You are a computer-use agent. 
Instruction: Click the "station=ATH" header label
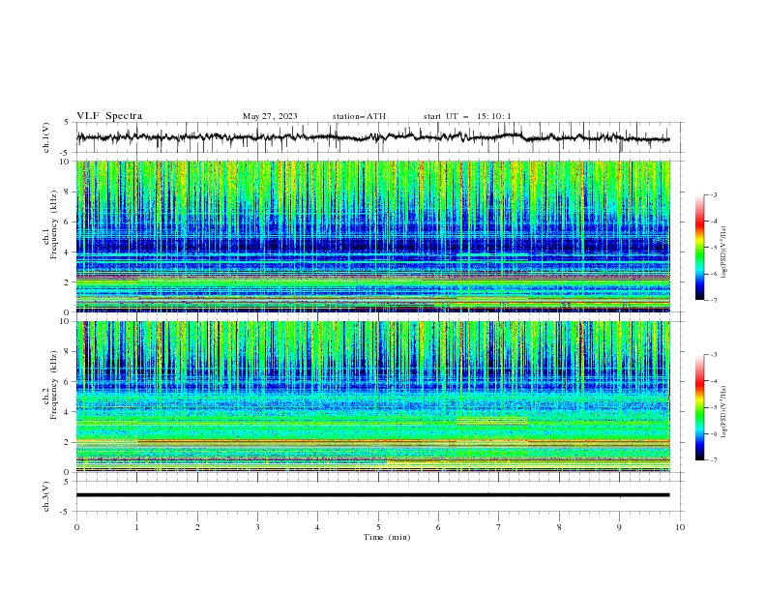click(x=359, y=116)
